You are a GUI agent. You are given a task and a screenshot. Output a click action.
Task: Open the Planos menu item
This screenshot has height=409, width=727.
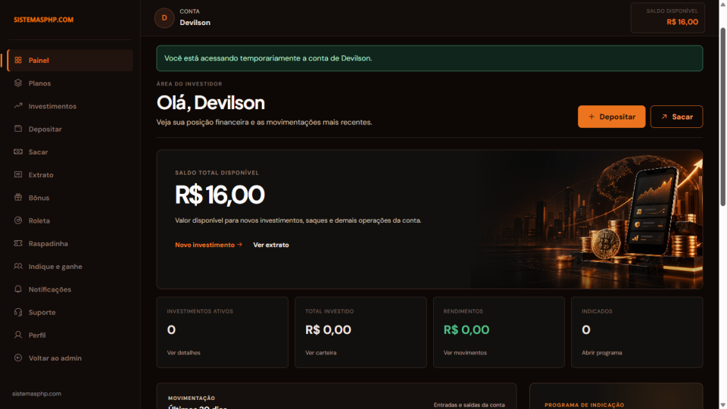pos(70,83)
